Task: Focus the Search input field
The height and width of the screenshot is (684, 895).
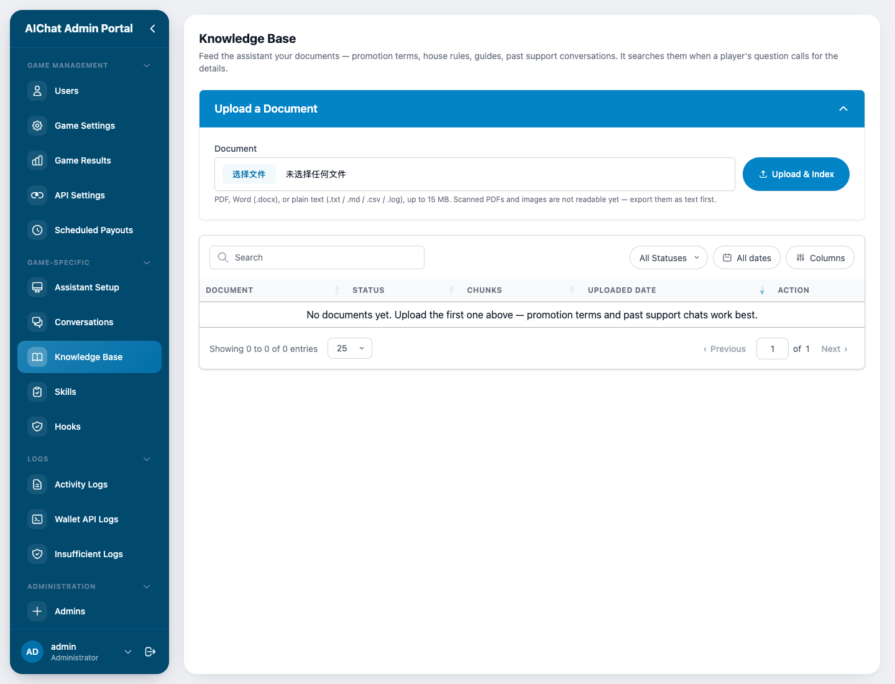Action: point(317,257)
